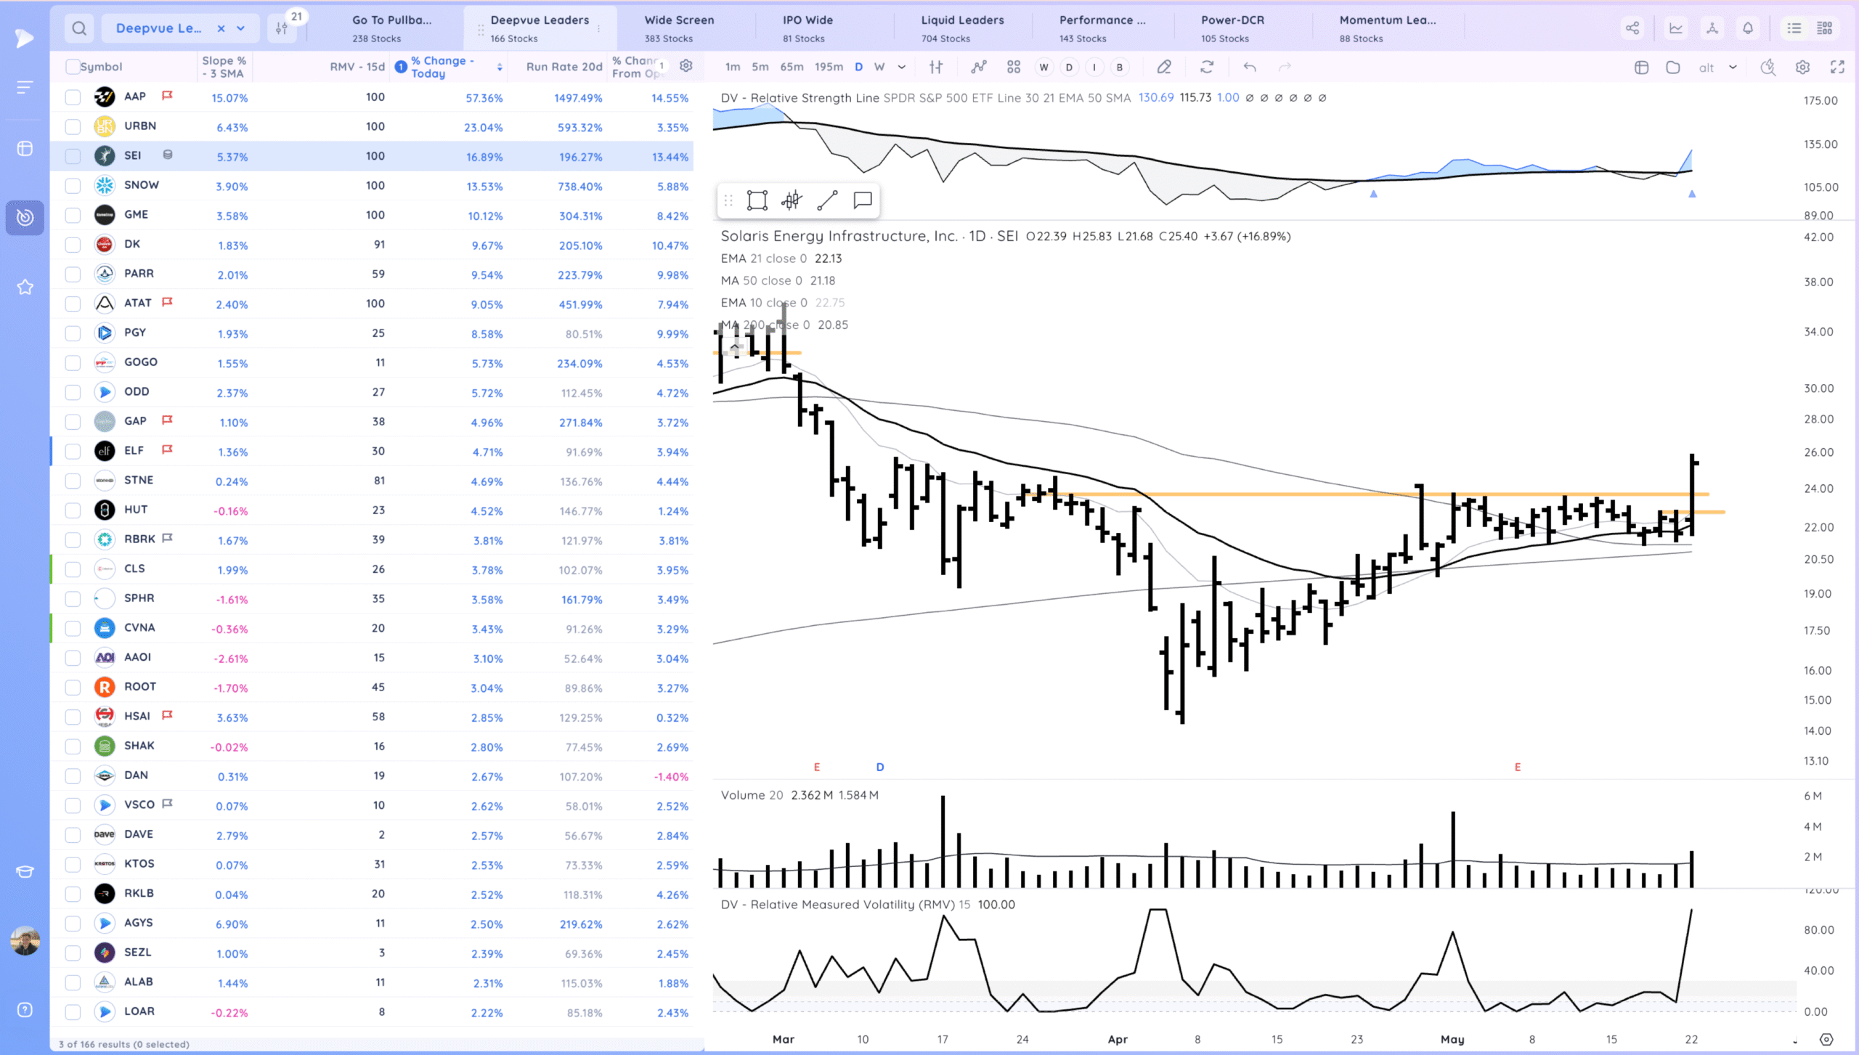Toggle select-all checkbox beside Symbol header
This screenshot has width=1859, height=1055.
(x=73, y=67)
